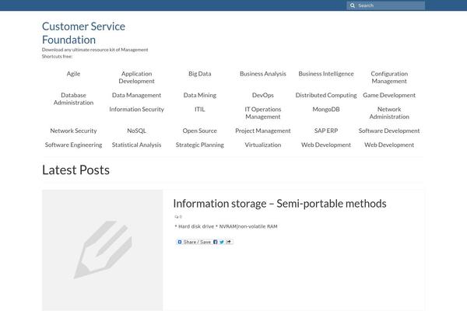
Task: Select the SAP ERP menu item
Action: (x=326, y=131)
